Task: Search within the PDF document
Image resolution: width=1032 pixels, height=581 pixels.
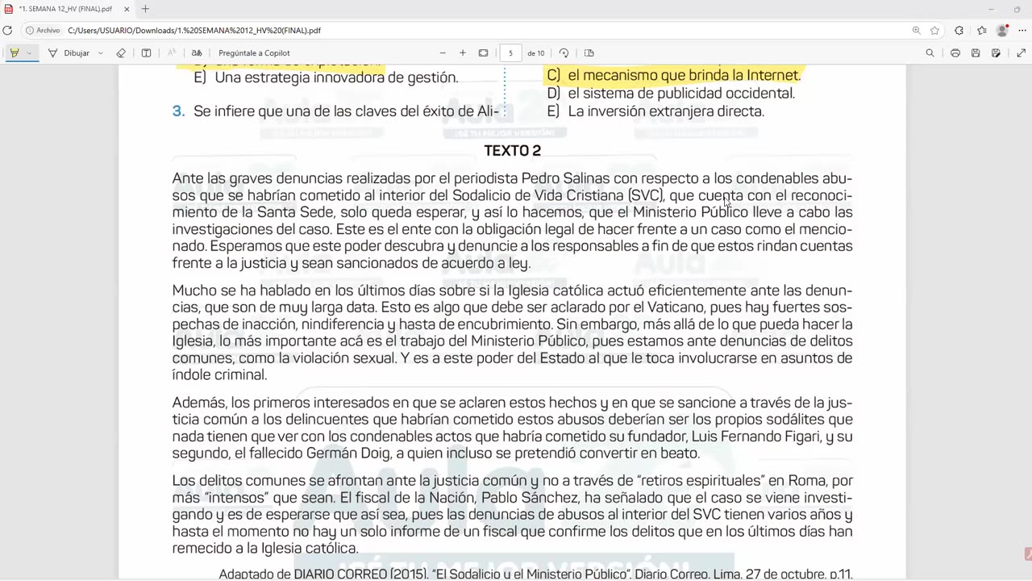Action: point(930,53)
